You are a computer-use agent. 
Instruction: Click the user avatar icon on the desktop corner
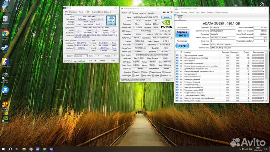[x=262, y=4]
